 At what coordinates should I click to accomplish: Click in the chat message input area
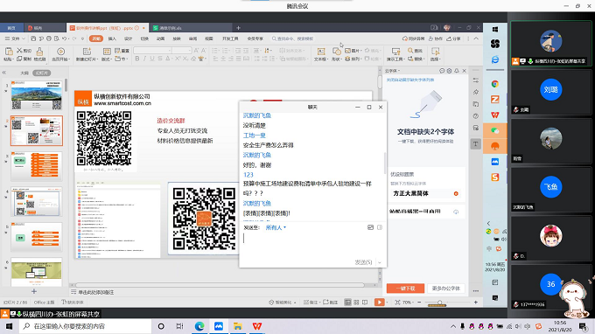(312, 245)
